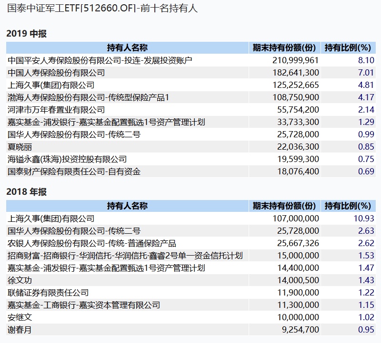Click share amount 15,000,000
Screen dimensions: 381x343
298,256
